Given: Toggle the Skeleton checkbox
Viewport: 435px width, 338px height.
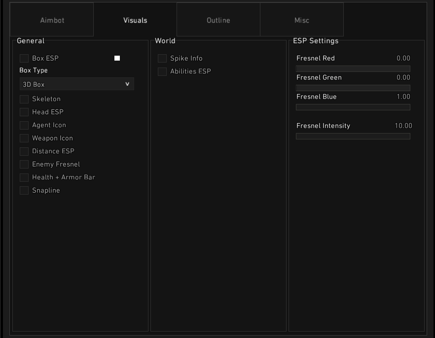Looking at the screenshot, I should tap(24, 99).
